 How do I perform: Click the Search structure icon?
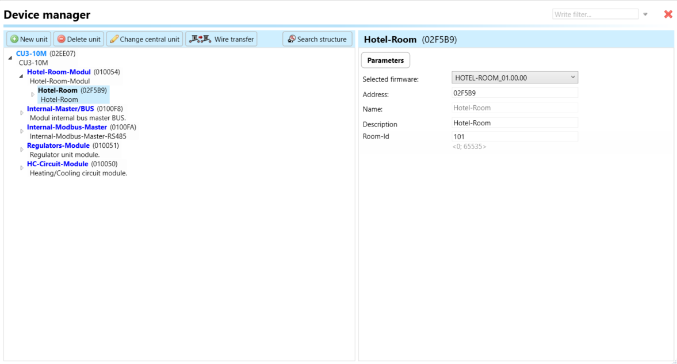pyautogui.click(x=292, y=39)
